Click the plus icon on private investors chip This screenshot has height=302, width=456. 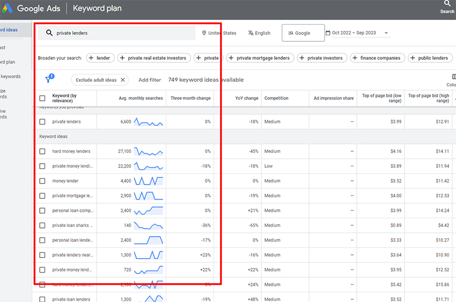[x=302, y=58]
